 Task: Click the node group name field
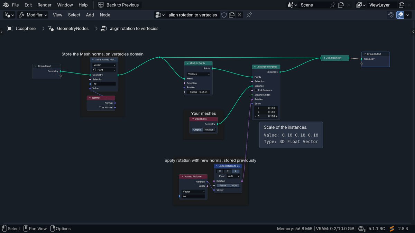193,15
